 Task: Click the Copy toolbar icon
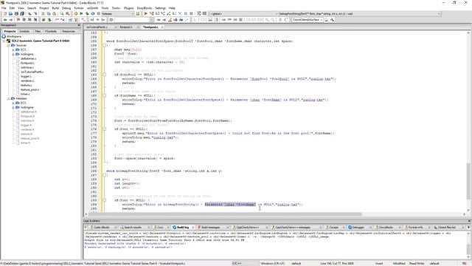click(49, 14)
